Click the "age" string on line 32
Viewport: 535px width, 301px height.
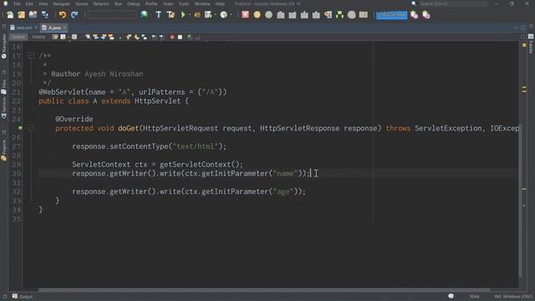point(283,191)
